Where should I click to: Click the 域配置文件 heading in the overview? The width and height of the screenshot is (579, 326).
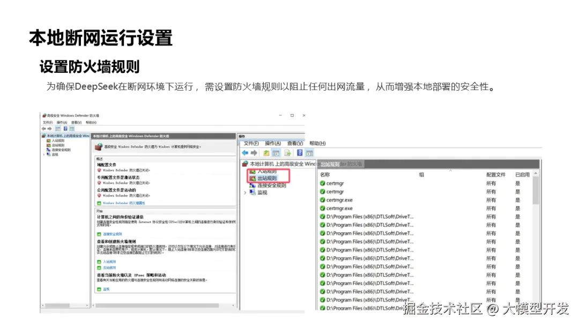(106, 165)
